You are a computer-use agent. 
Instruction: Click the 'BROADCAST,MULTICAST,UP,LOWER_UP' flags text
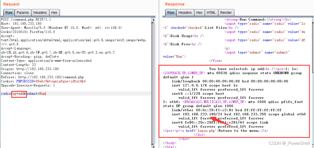(x=214, y=102)
